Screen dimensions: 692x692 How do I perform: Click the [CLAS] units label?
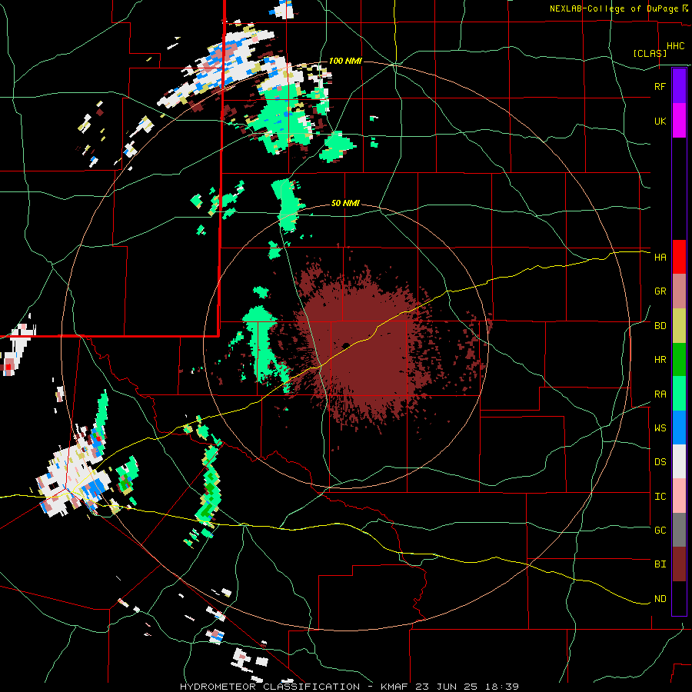pos(650,54)
